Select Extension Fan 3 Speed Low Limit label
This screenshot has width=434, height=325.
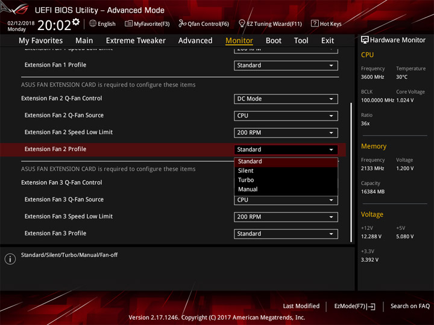point(69,217)
